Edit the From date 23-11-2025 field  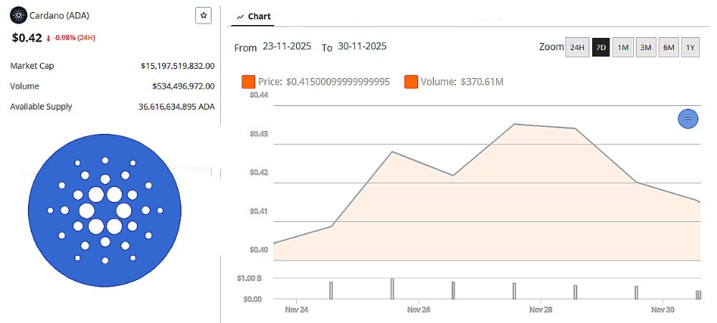coord(287,47)
